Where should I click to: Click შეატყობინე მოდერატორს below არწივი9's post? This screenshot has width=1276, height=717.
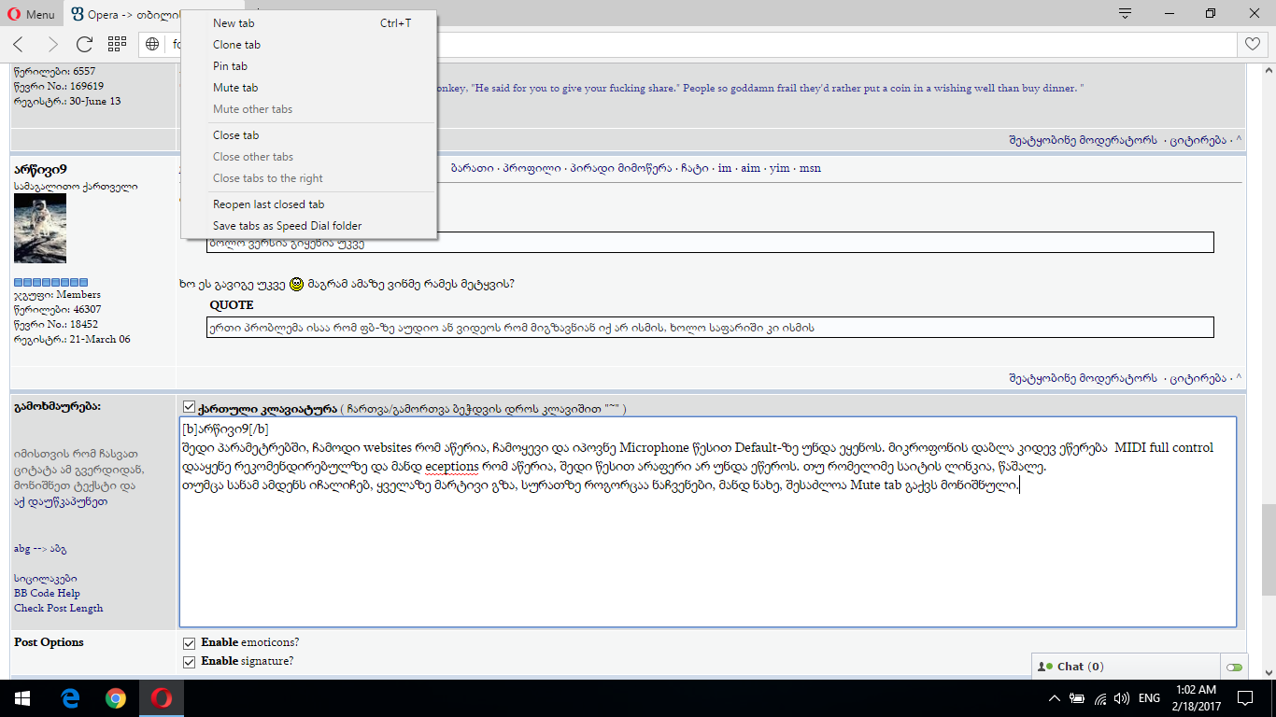click(1083, 378)
